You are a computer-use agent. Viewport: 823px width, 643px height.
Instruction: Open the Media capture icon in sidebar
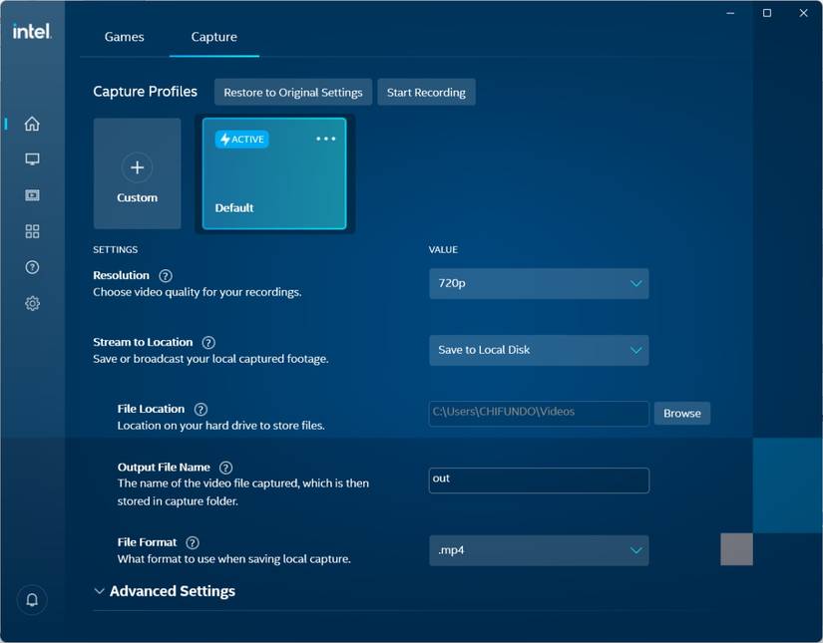coord(32,195)
